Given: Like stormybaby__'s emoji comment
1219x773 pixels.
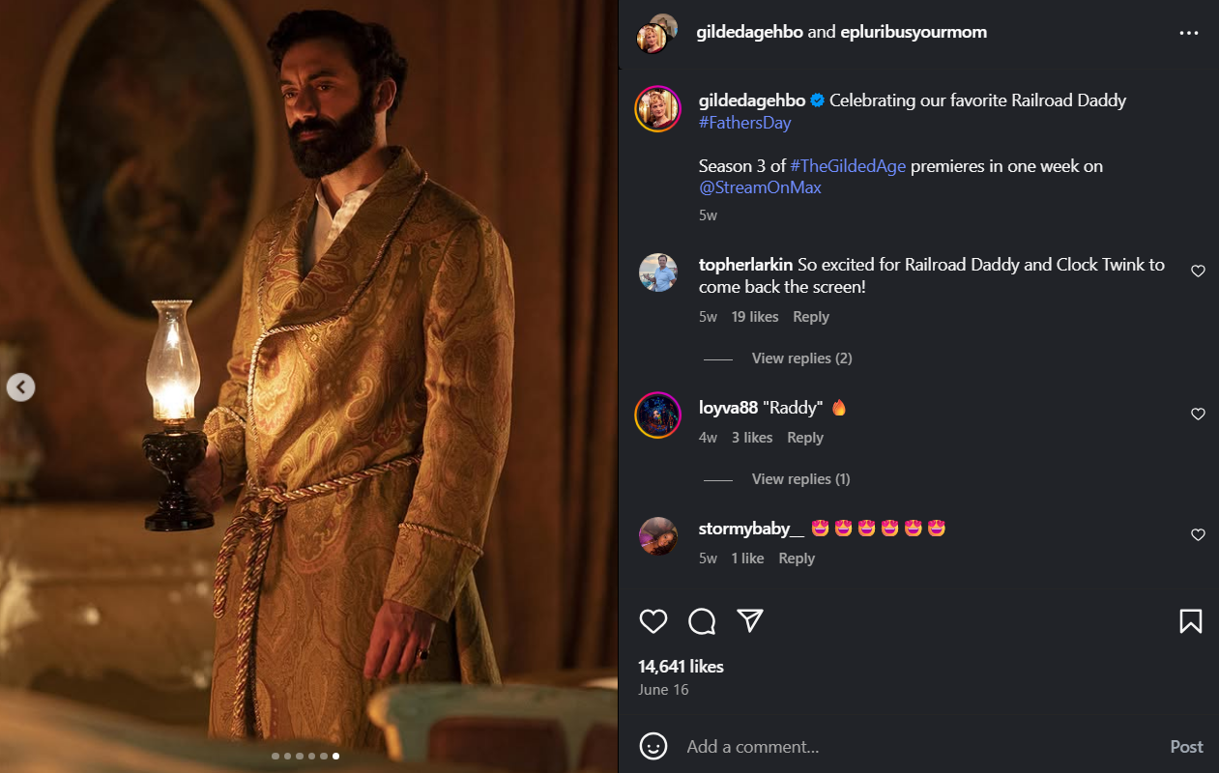Looking at the screenshot, I should click(1198, 535).
